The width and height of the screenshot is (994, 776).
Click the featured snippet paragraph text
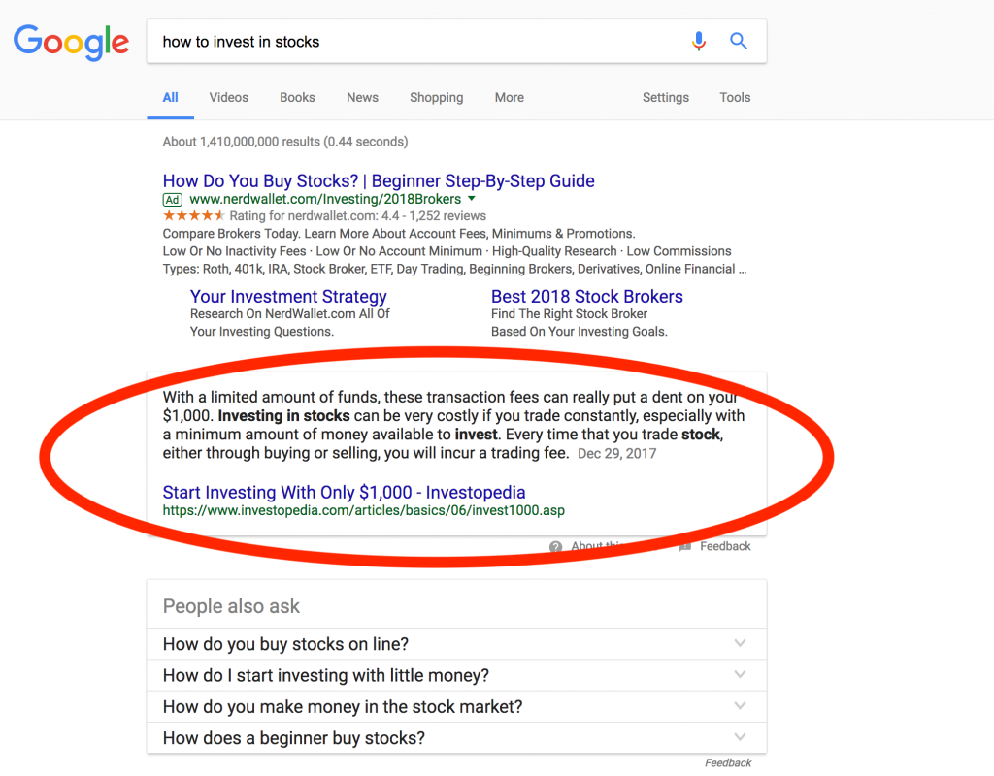454,425
